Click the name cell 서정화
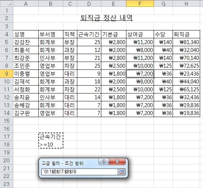This screenshot has width=203, height=188. pos(26,90)
